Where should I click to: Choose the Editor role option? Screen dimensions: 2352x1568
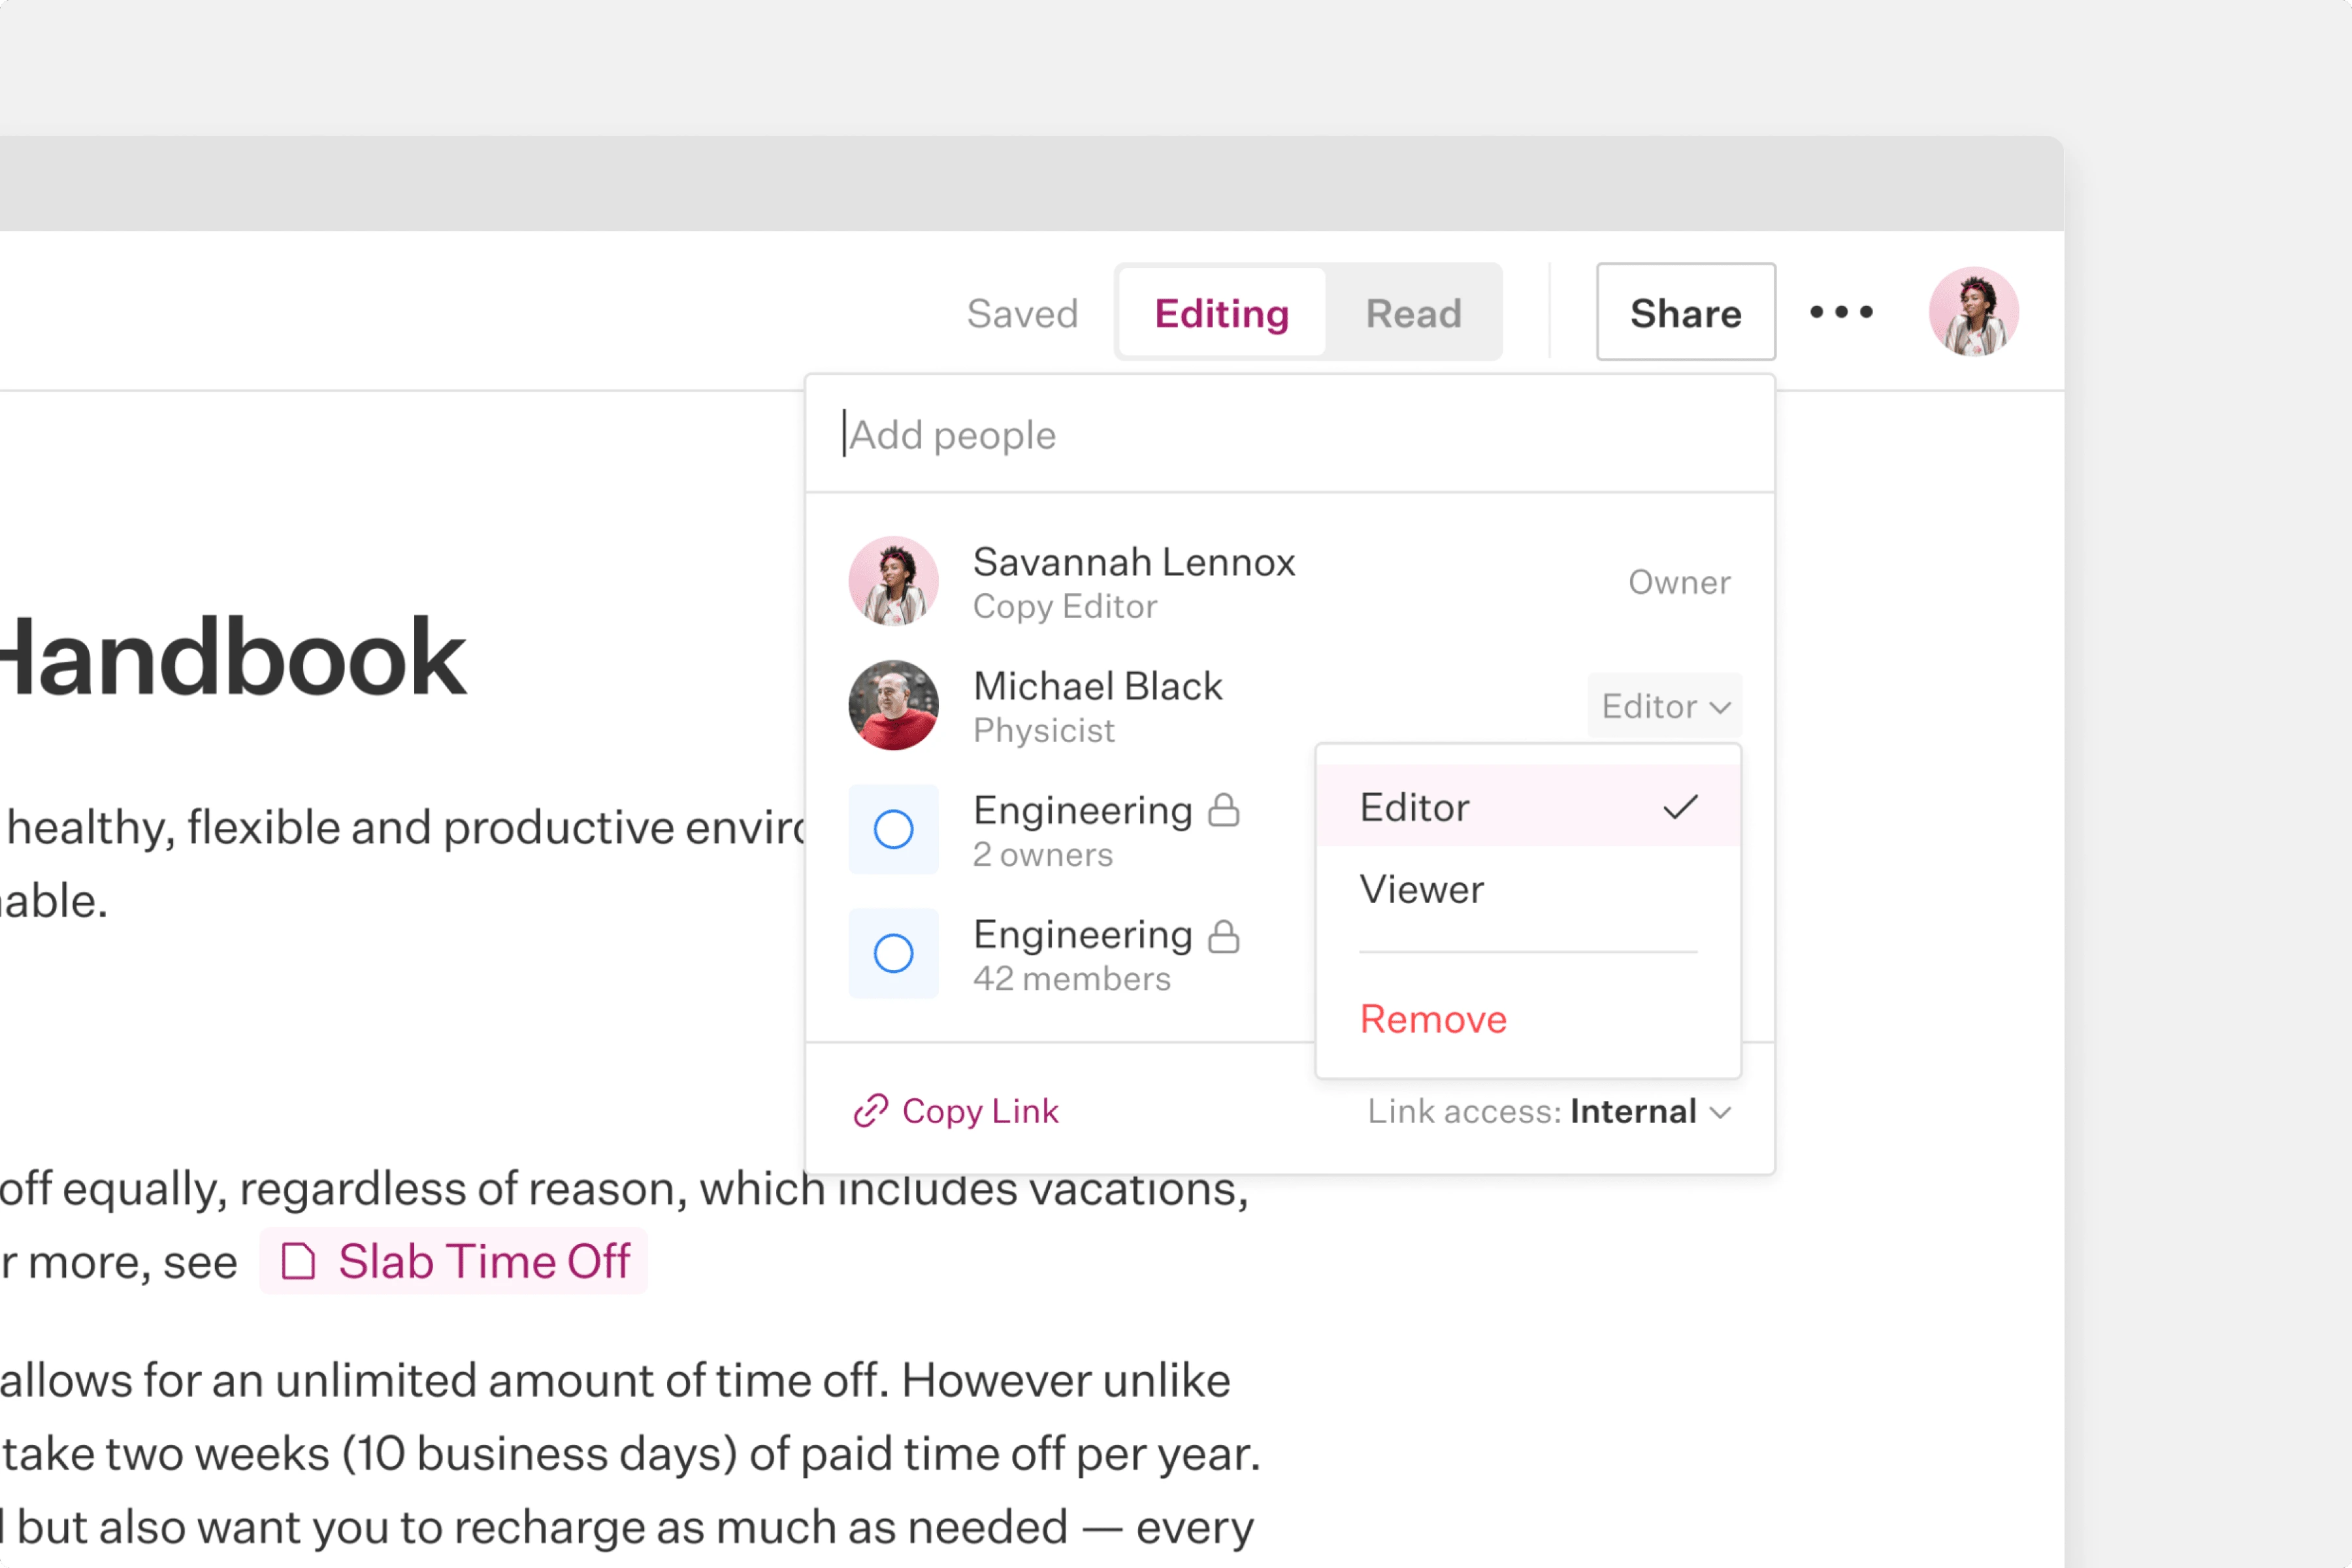tap(1528, 806)
